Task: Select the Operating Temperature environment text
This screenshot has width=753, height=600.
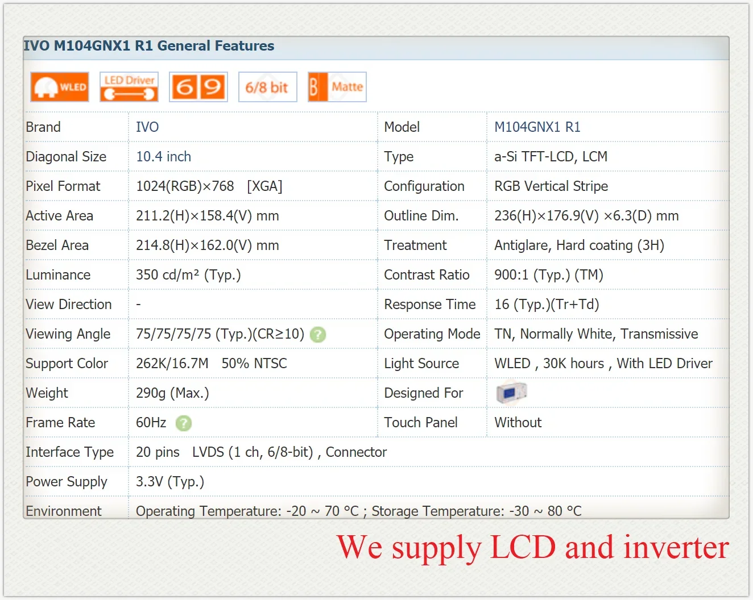Action: 247,511
